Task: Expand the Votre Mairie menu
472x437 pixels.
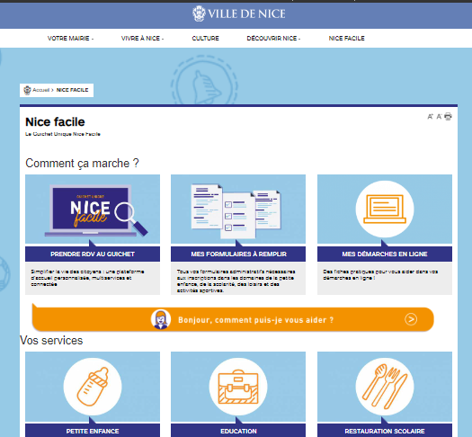Action: point(70,39)
